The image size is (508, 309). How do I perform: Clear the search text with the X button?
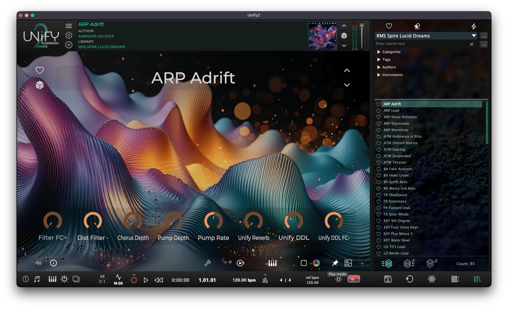[471, 44]
